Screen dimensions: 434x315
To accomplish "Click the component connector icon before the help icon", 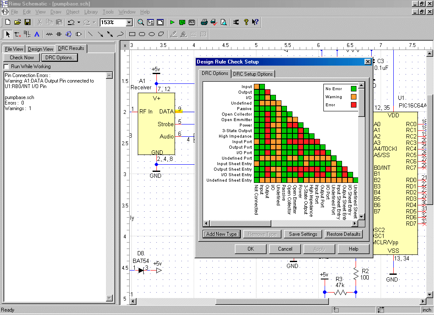I will coord(236,22).
